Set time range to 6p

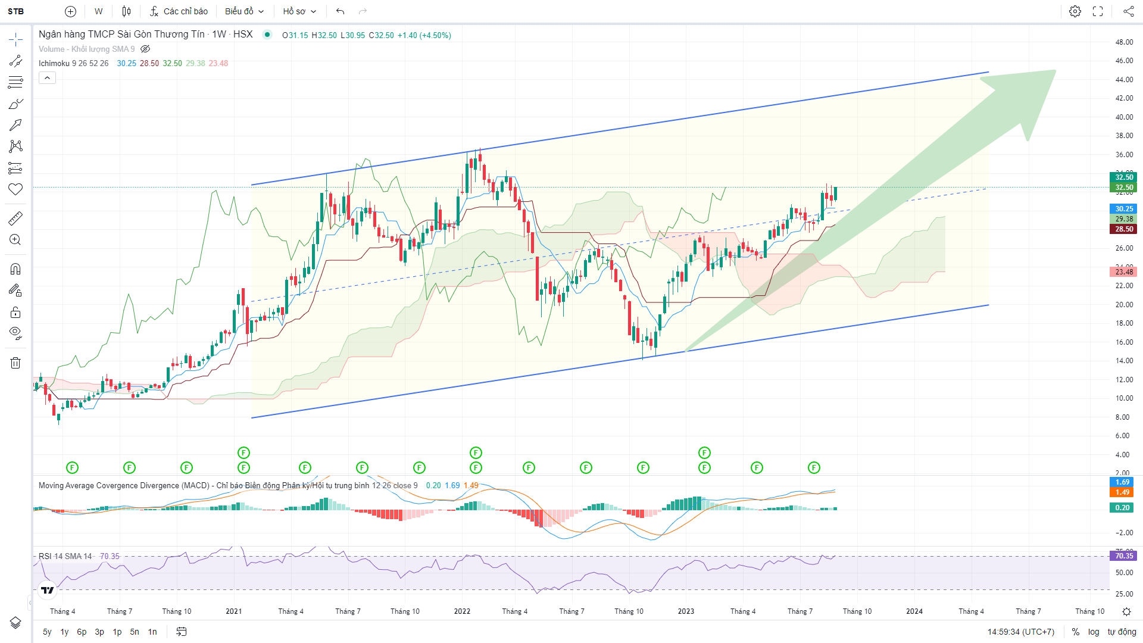82,632
